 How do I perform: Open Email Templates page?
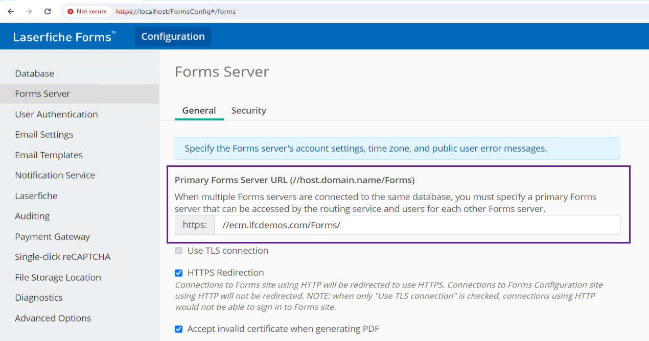[x=49, y=155]
